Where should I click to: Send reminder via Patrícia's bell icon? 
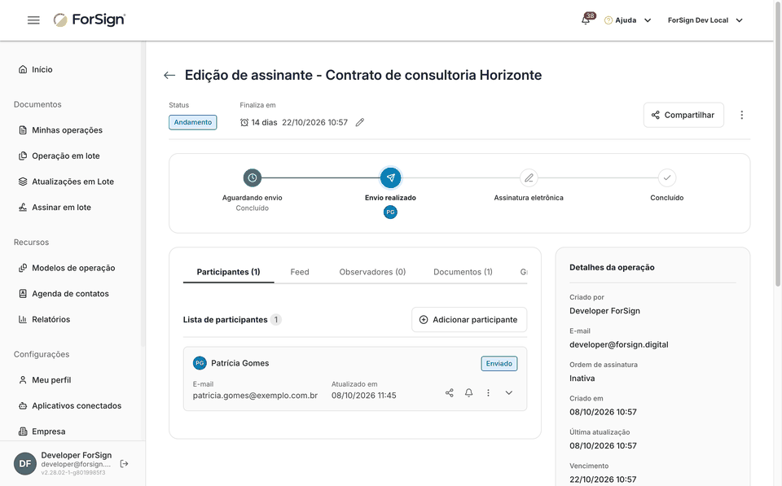tap(469, 392)
